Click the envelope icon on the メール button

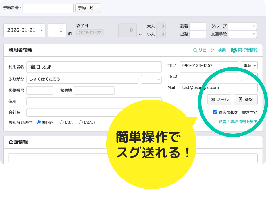coord(212,99)
